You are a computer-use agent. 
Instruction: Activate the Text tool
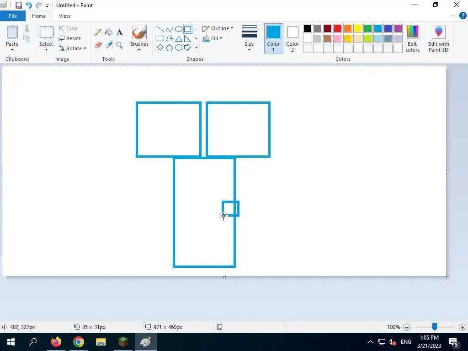[x=120, y=32]
